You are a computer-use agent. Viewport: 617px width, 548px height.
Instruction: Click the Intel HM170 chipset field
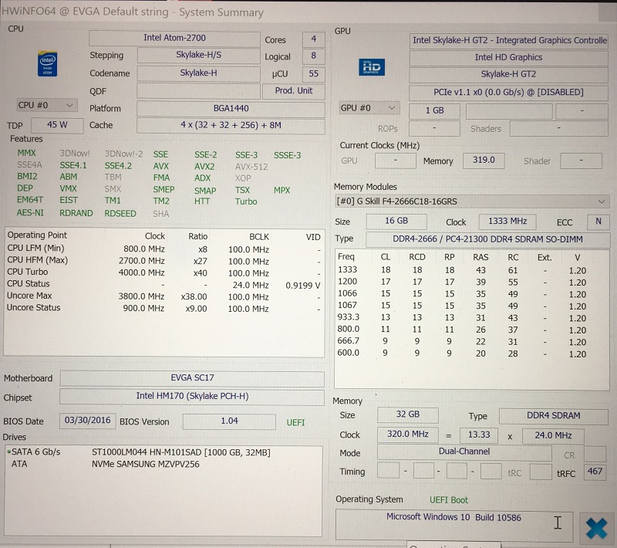[191, 397]
